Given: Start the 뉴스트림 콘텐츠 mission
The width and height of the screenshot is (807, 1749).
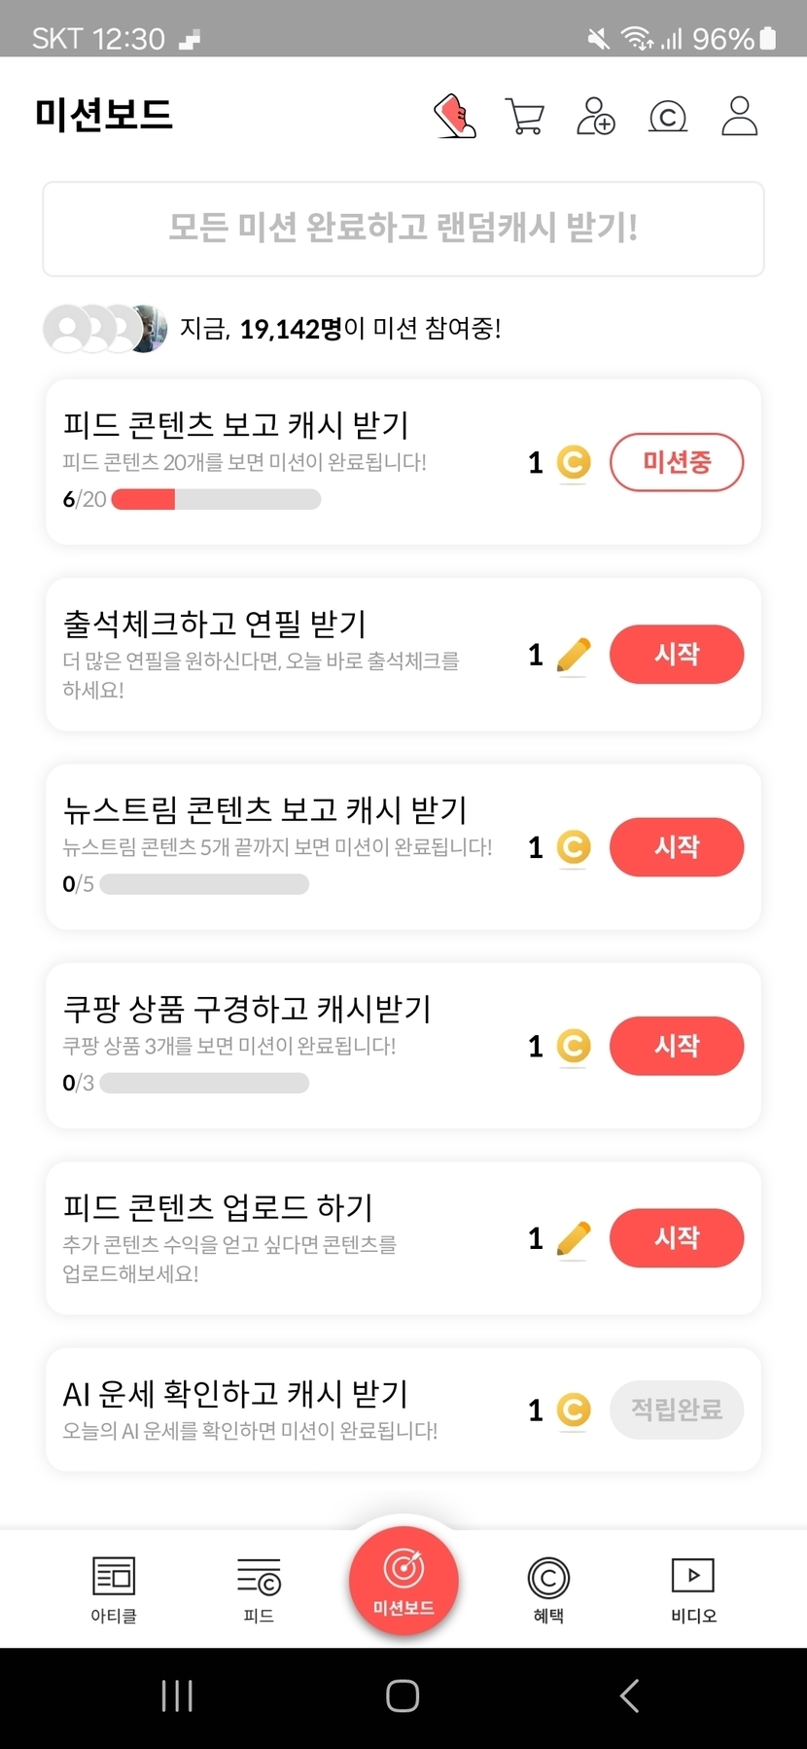Looking at the screenshot, I should [677, 847].
